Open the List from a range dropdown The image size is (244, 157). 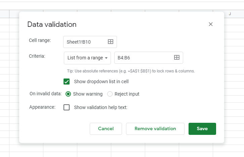[x=87, y=58]
